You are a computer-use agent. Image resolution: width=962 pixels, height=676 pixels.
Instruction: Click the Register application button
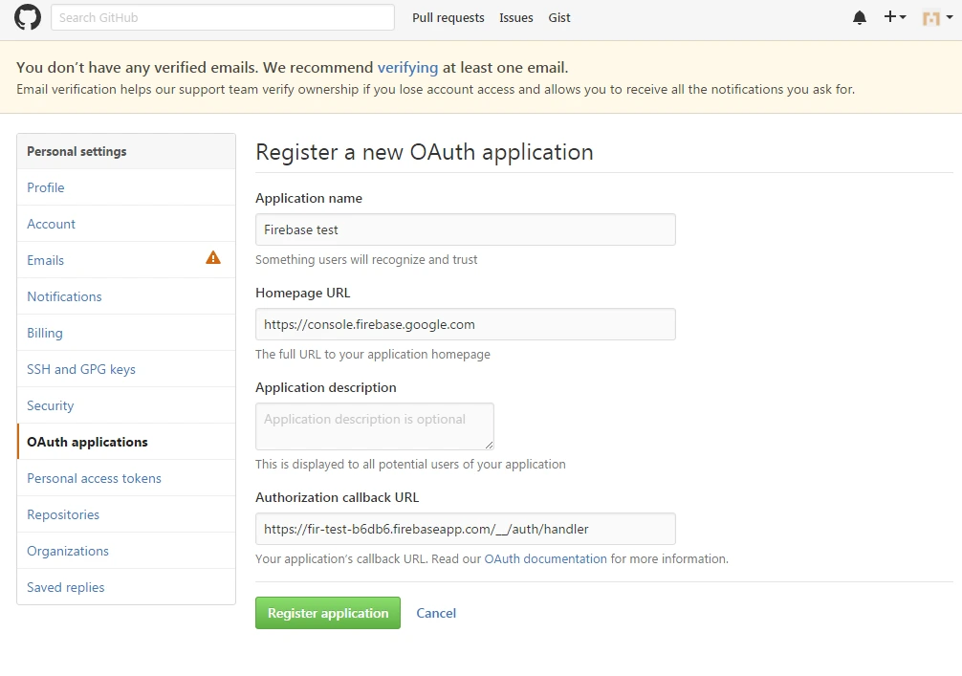328,613
